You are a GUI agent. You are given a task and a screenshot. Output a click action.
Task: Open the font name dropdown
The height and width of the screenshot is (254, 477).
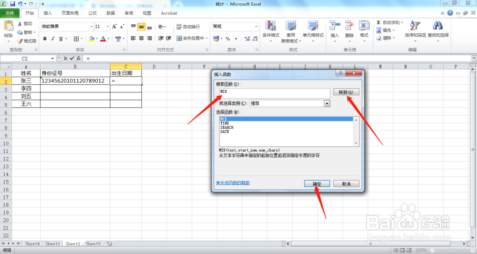tap(91, 27)
